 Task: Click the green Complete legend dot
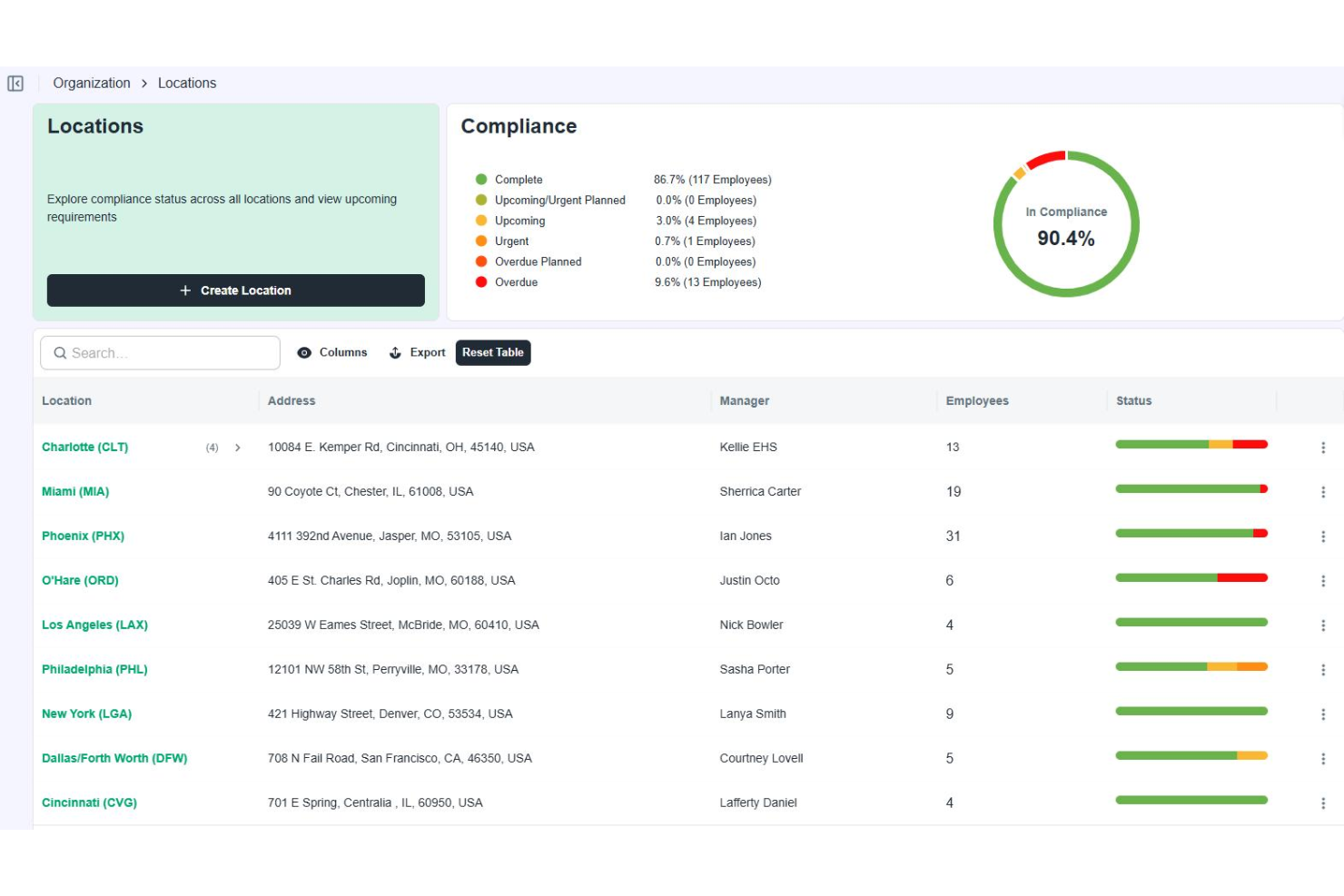(x=481, y=180)
